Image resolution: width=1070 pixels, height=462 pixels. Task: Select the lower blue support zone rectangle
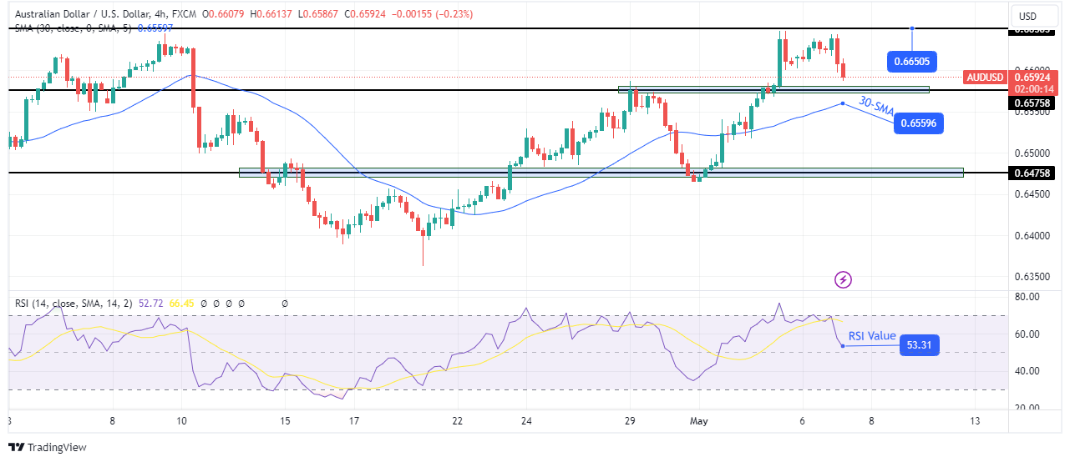coord(601,173)
